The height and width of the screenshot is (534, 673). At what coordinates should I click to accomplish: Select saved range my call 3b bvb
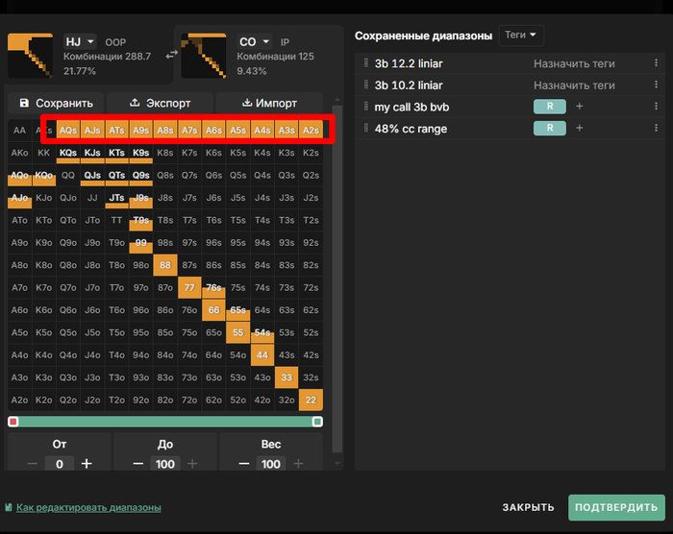pyautogui.click(x=411, y=107)
